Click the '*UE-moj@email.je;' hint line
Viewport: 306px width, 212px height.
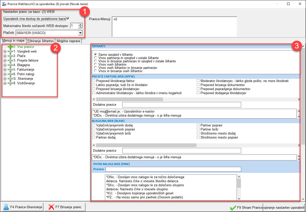coord(124,111)
